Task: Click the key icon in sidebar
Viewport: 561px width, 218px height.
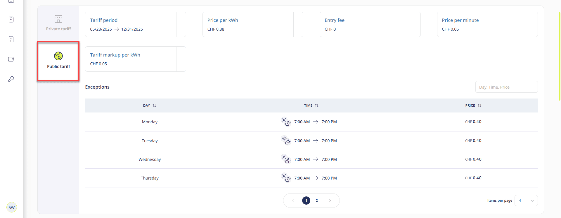Action: (11, 79)
